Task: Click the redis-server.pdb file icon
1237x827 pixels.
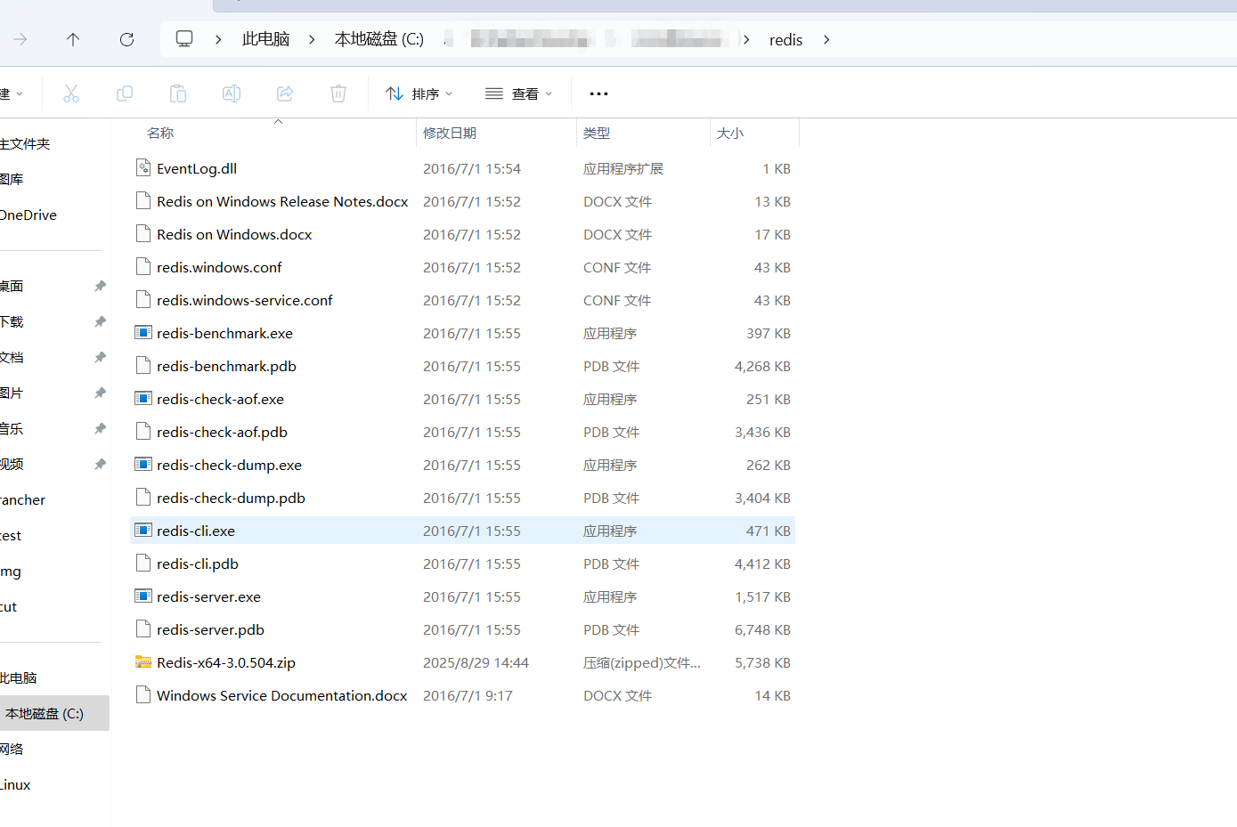Action: 142,629
